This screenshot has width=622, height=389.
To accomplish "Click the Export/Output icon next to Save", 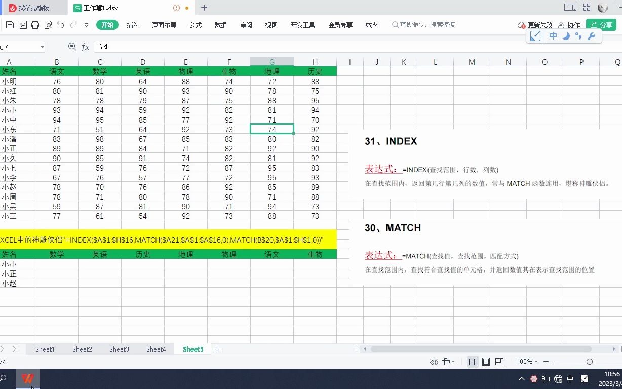I will pyautogui.click(x=23, y=24).
